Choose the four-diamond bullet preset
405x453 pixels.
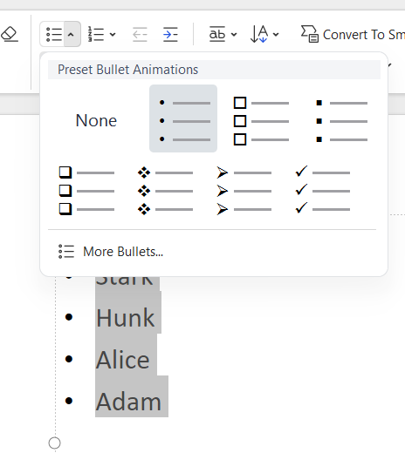pos(165,191)
